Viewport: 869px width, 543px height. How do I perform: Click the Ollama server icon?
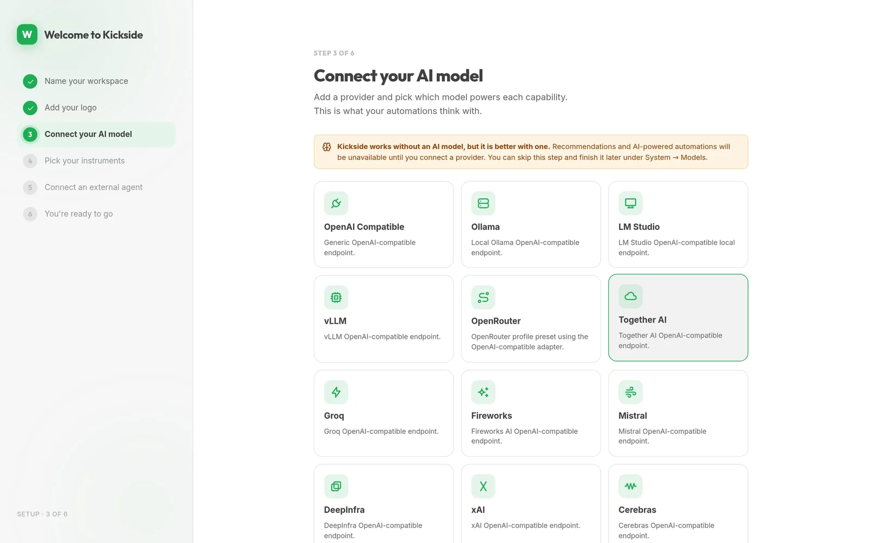click(483, 204)
